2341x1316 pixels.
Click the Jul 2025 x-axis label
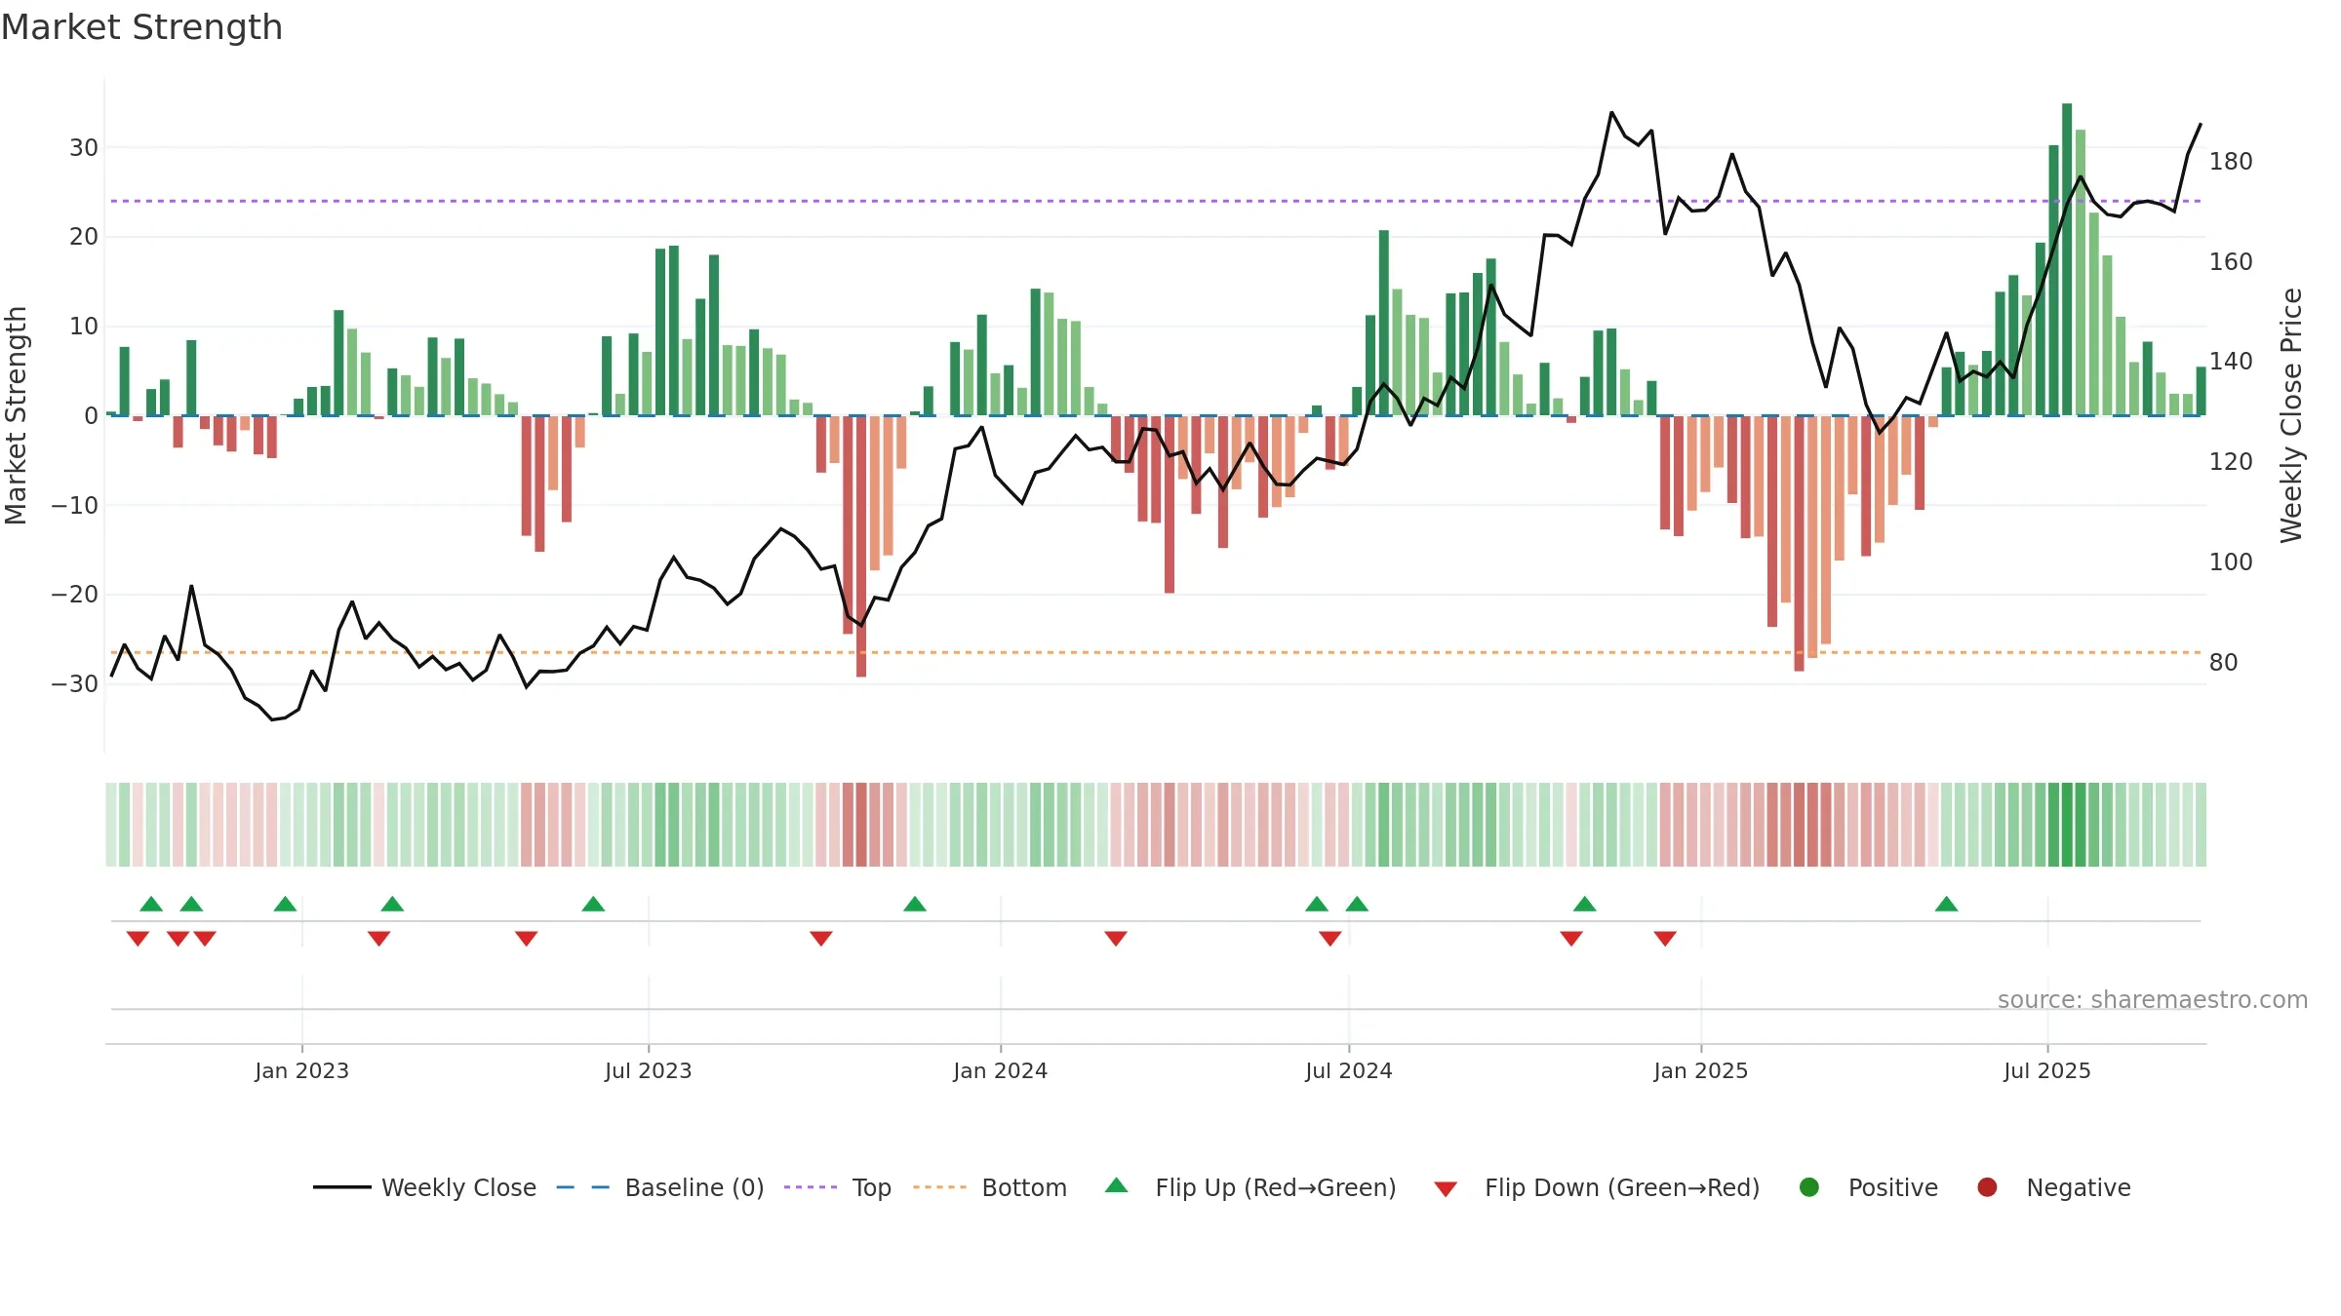coord(2047,1070)
